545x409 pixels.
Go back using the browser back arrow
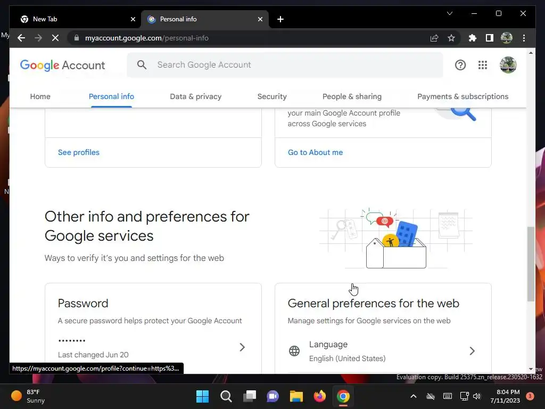tap(21, 38)
